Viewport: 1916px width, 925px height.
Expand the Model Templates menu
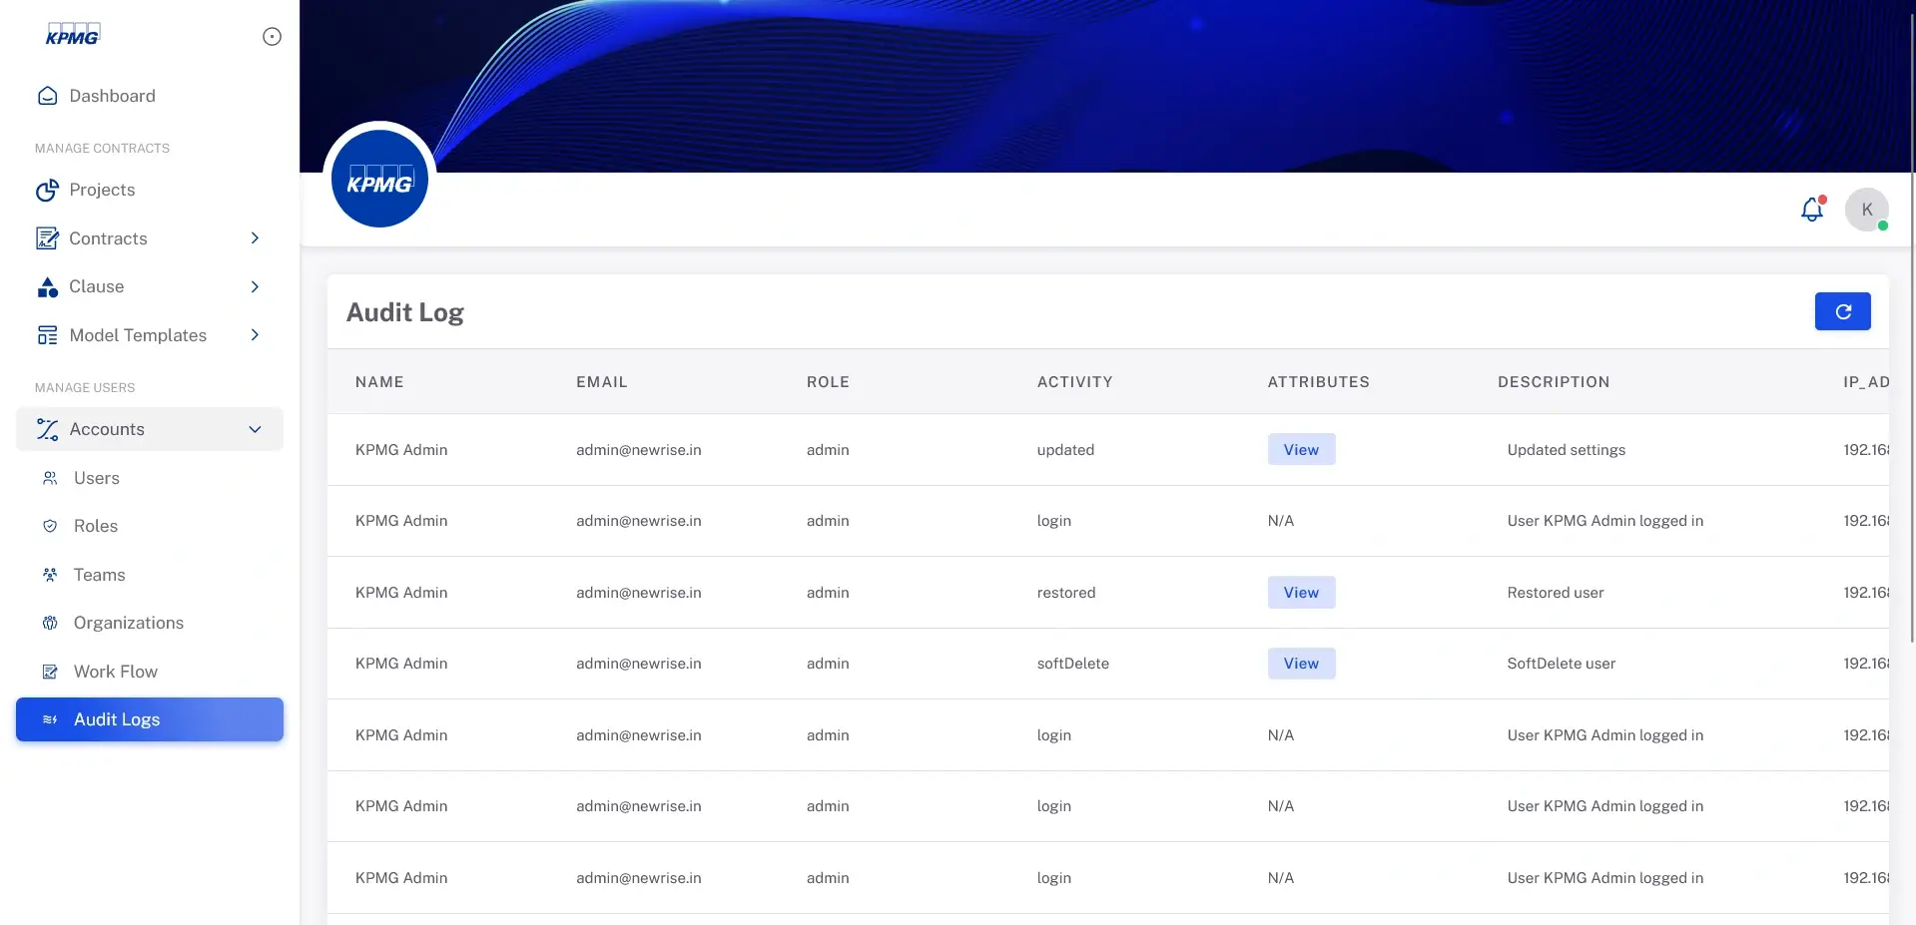pyautogui.click(x=255, y=334)
